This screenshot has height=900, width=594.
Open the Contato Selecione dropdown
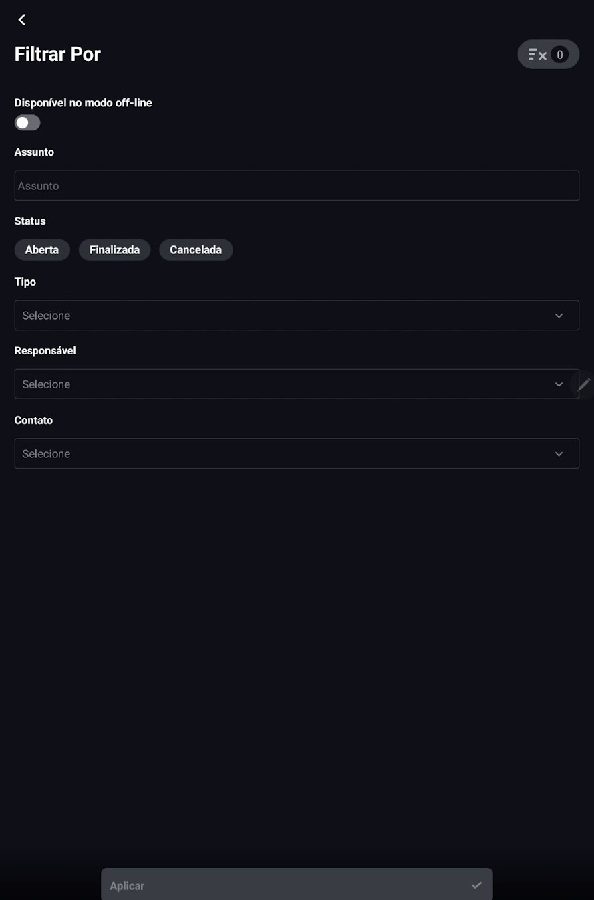click(297, 453)
